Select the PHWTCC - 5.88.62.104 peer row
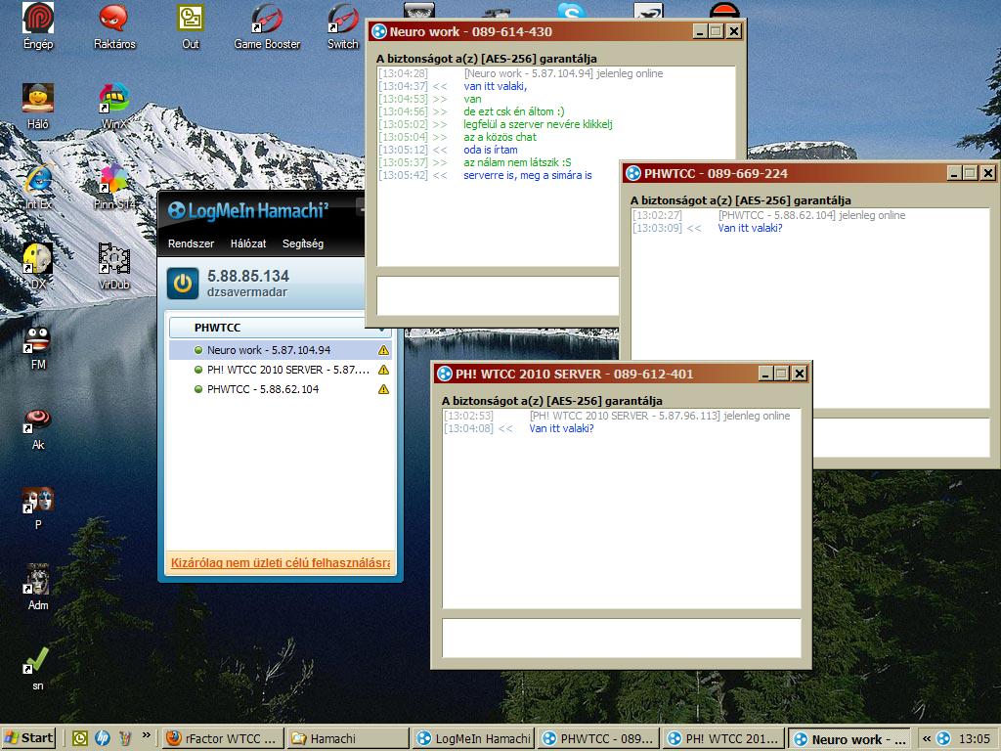The height and width of the screenshot is (751, 1001). pyautogui.click(x=280, y=389)
